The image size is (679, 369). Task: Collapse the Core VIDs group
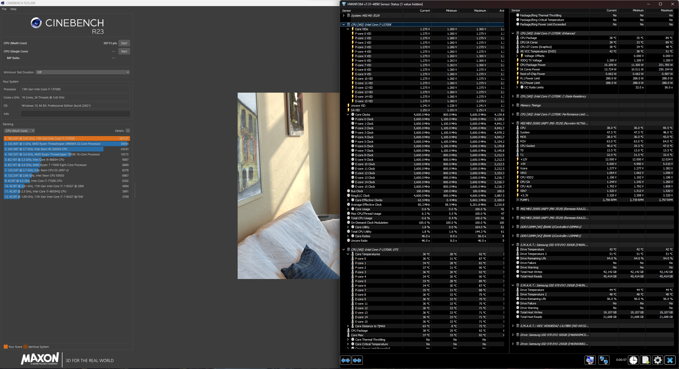(348, 29)
